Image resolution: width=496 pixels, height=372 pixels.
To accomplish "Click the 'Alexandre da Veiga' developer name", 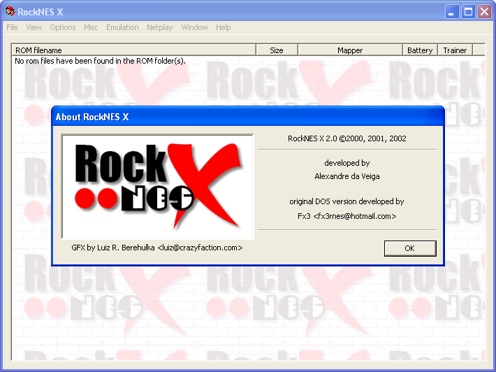I will [347, 176].
